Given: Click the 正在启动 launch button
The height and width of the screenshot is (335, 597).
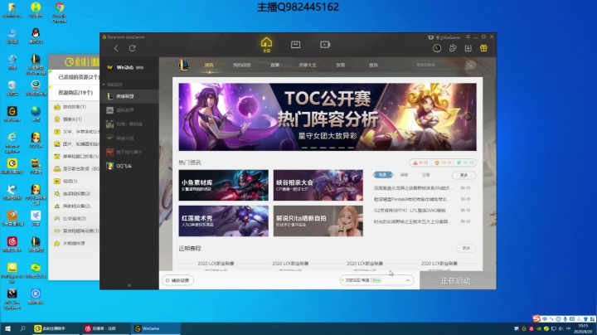Looking at the screenshot, I should pos(458,280).
